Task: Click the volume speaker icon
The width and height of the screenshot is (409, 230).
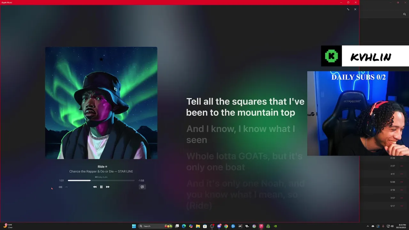Action: (60, 187)
